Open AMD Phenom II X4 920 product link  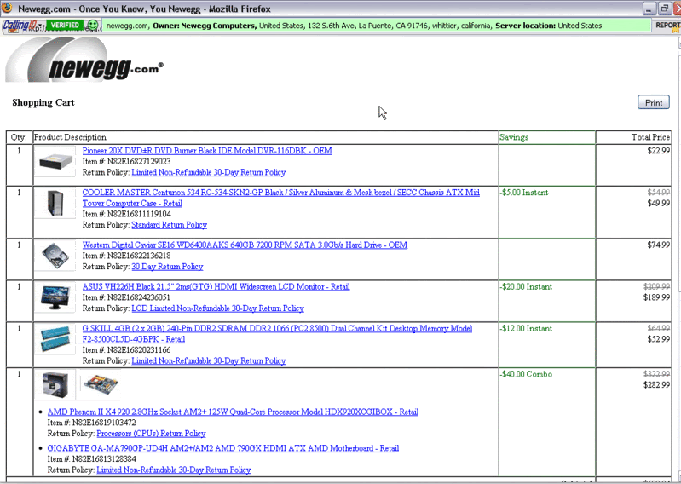(233, 412)
